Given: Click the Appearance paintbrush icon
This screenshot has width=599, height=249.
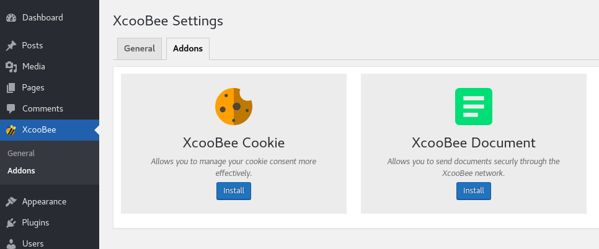Looking at the screenshot, I should coord(11,202).
